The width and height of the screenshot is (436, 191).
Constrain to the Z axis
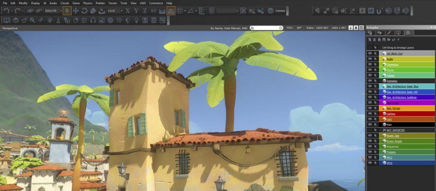pyautogui.click(x=145, y=10)
